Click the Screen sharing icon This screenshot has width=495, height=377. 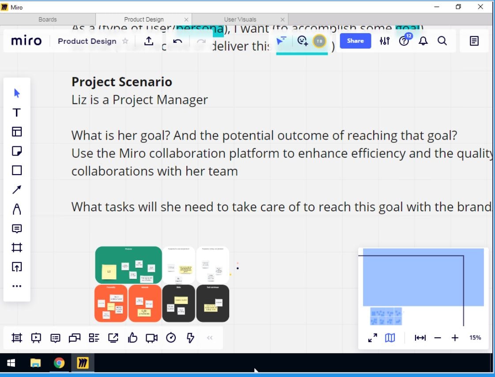pyautogui.click(x=113, y=338)
